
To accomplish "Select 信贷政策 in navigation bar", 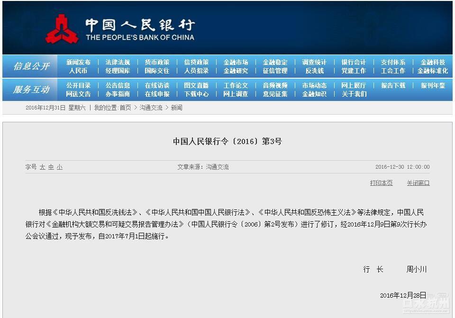I will (196, 62).
